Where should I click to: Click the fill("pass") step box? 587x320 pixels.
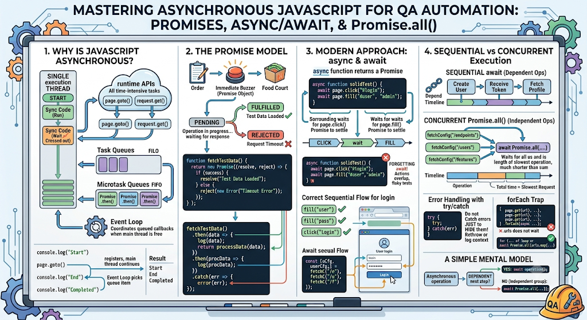pyautogui.click(x=319, y=220)
